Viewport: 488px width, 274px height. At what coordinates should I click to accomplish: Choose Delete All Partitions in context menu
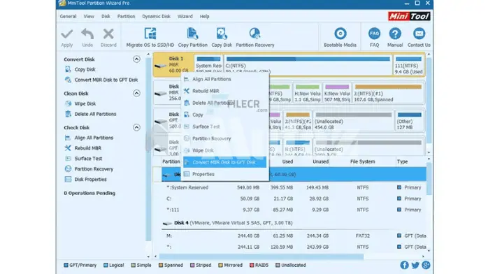(x=225, y=103)
